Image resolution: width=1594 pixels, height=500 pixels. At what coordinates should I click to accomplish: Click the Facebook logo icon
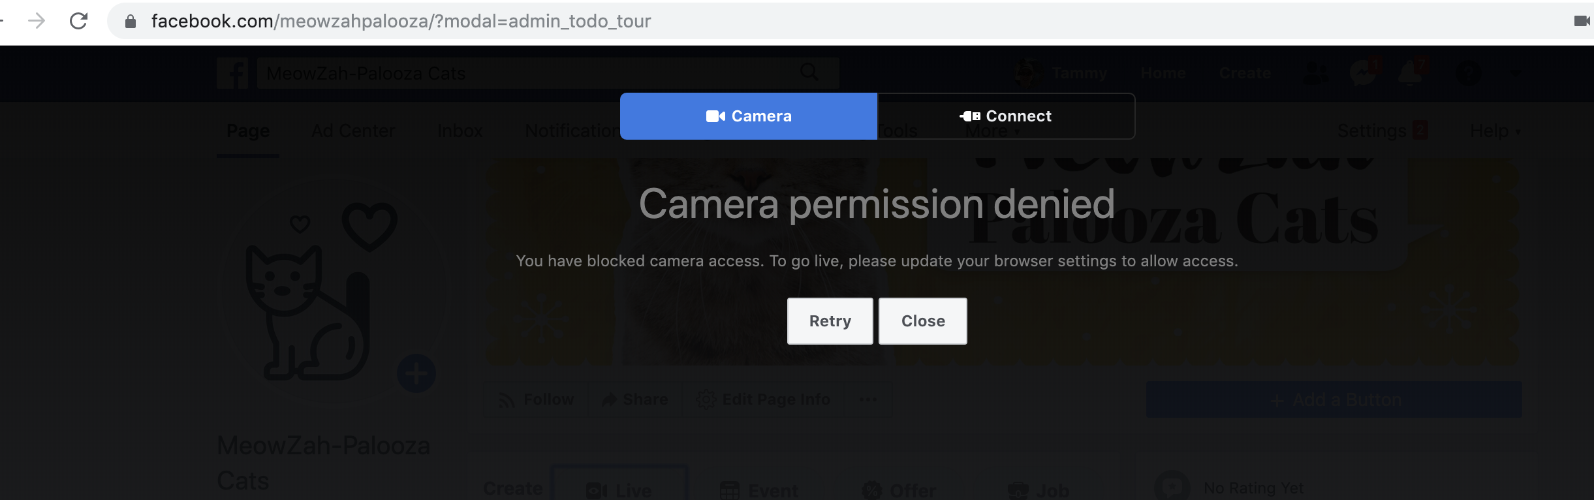click(x=232, y=73)
